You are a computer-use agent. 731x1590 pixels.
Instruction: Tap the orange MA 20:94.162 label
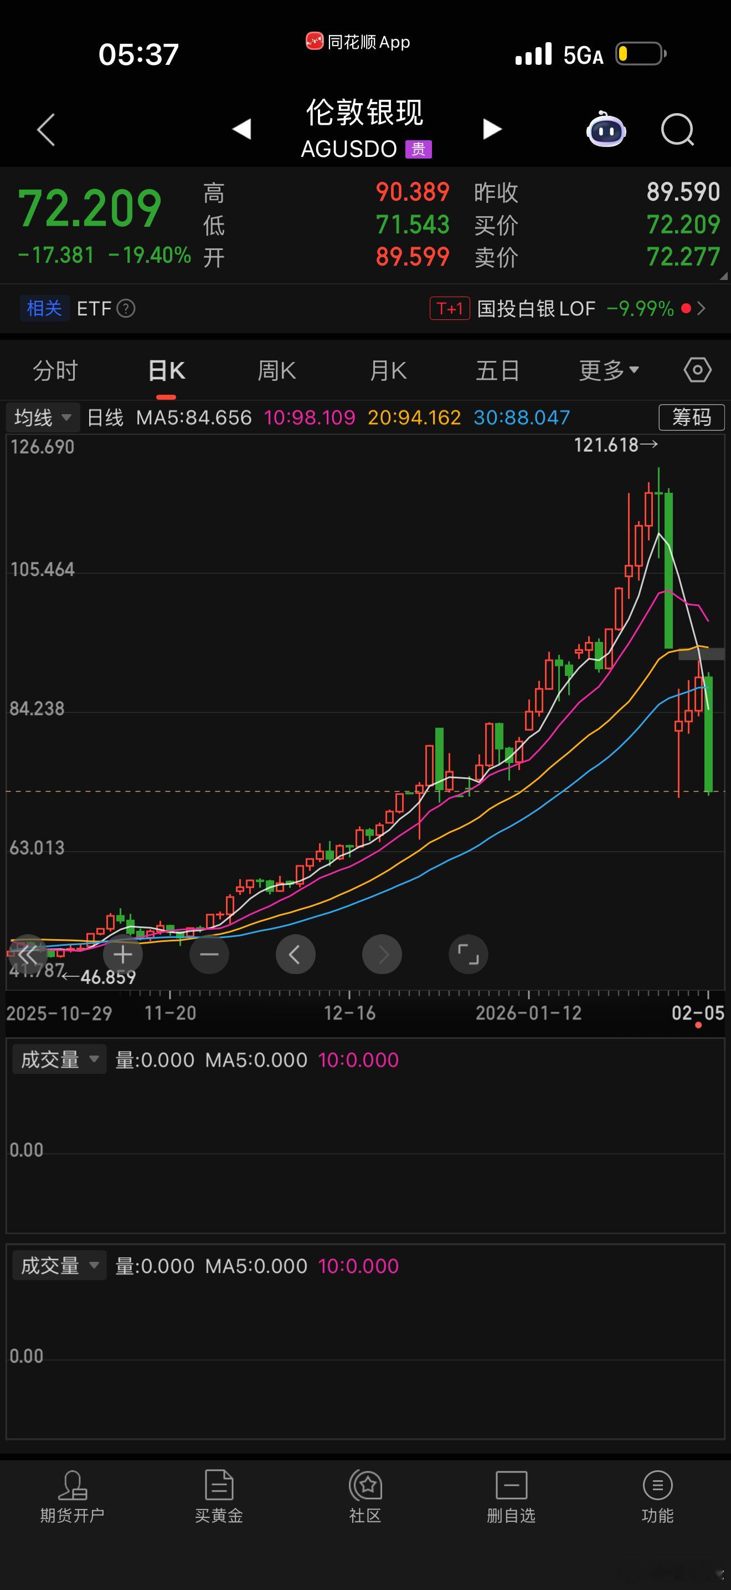pos(414,417)
